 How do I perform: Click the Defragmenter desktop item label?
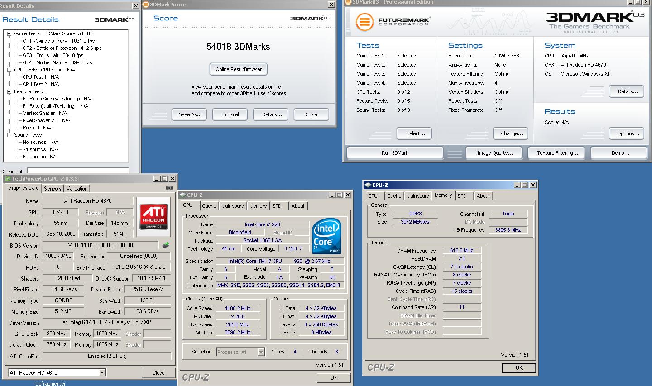[50, 383]
